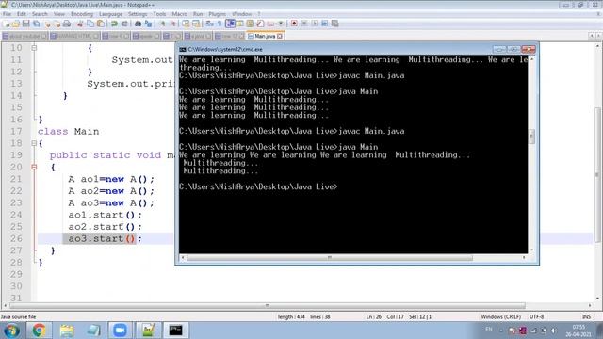Toggle synchronize vertical scrolling icon
The width and height of the screenshot is (603, 339).
click(187, 24)
